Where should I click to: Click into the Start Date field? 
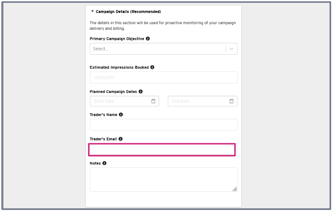pos(124,101)
